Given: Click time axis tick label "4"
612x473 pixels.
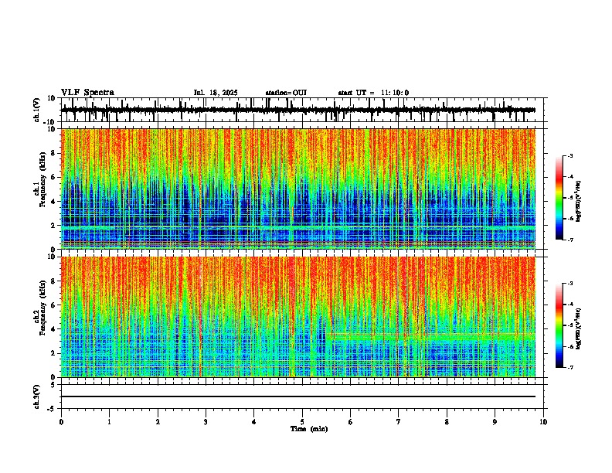Looking at the screenshot, I should [x=254, y=422].
